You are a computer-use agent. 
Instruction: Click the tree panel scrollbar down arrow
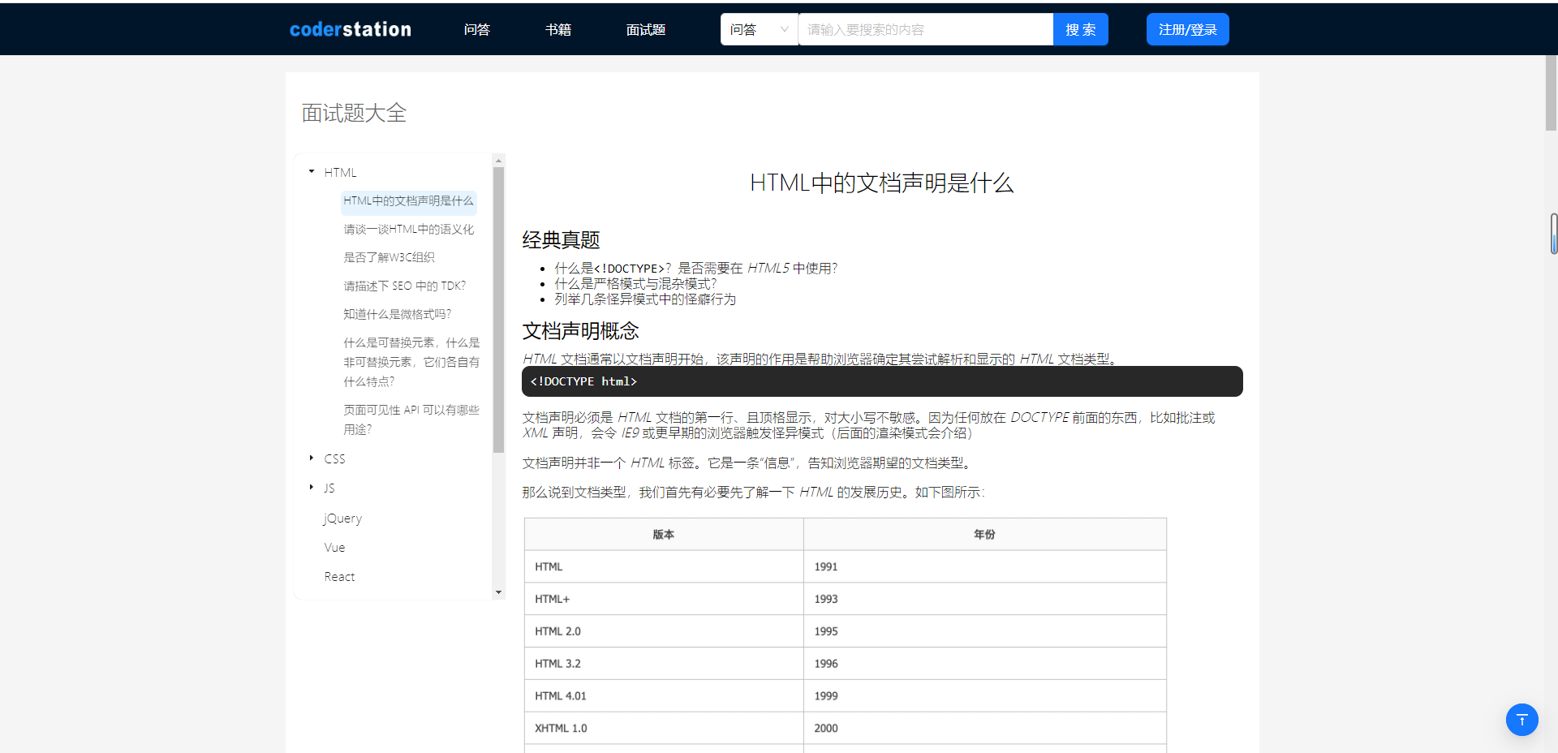click(x=499, y=592)
